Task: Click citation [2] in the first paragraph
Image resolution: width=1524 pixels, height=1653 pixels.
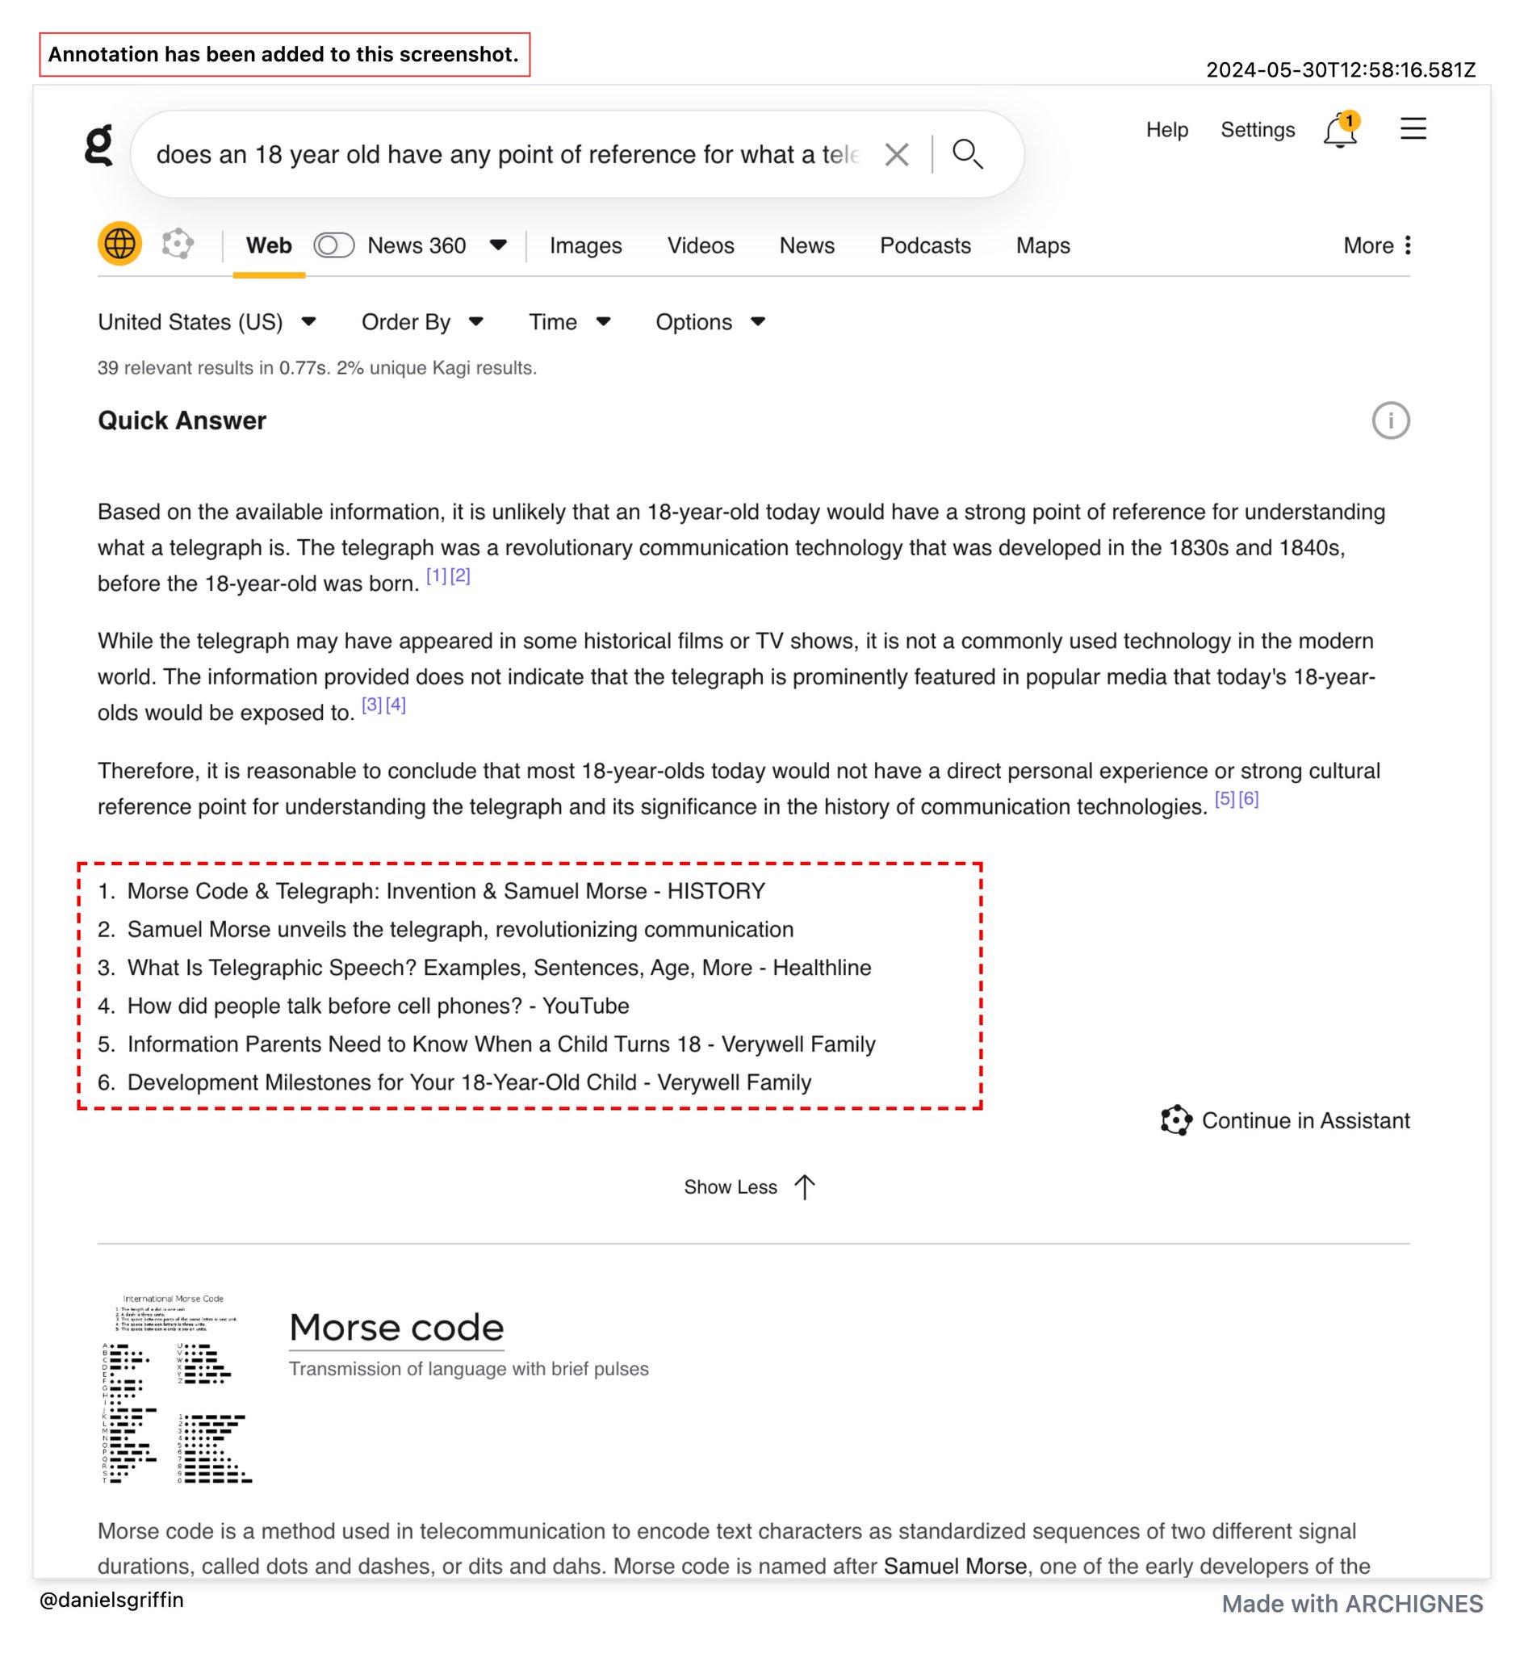Action: (x=460, y=575)
